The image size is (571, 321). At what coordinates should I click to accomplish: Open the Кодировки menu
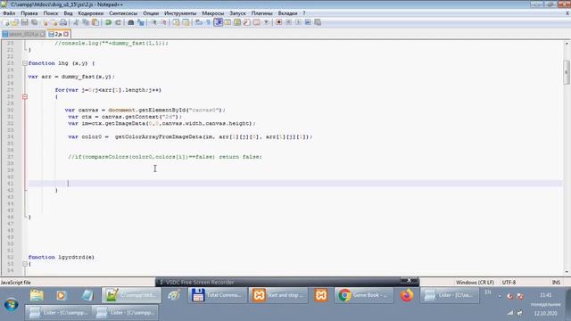click(x=91, y=13)
